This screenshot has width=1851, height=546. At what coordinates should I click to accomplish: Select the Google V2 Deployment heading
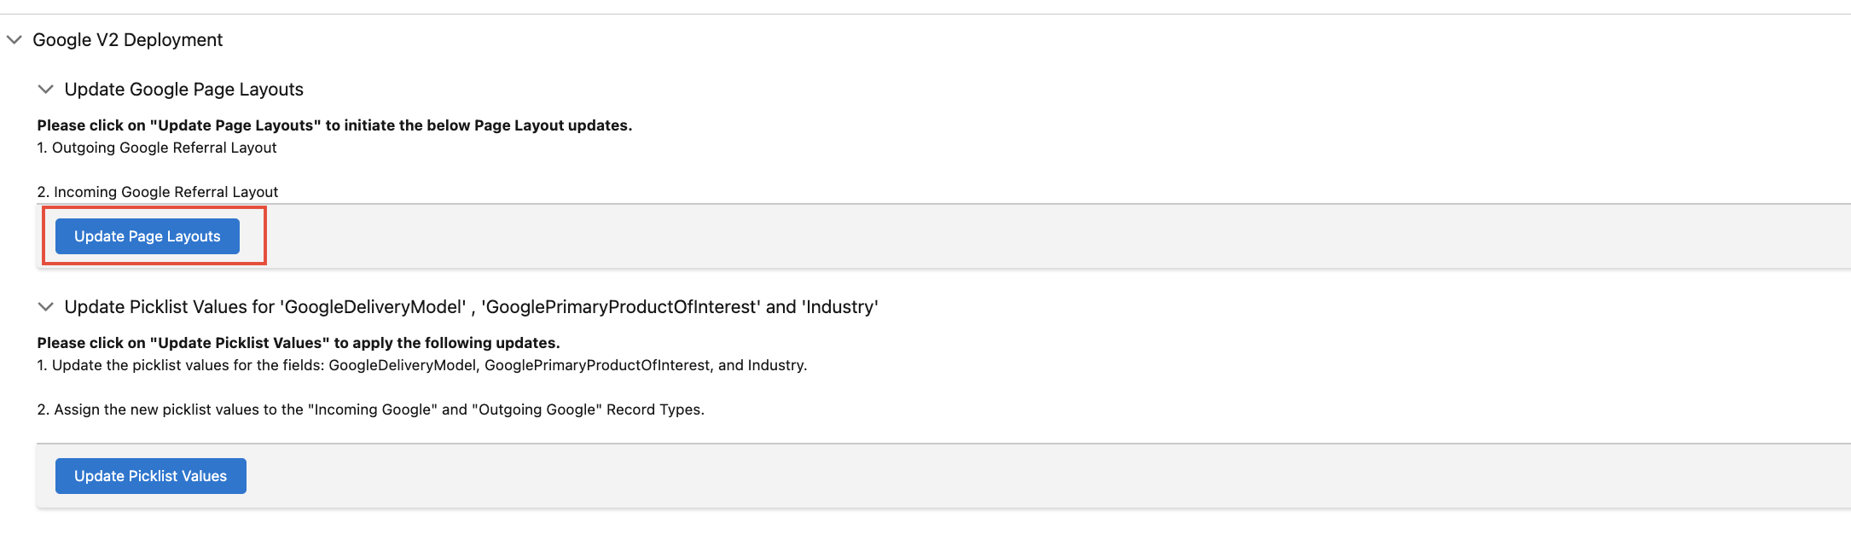[x=128, y=40]
